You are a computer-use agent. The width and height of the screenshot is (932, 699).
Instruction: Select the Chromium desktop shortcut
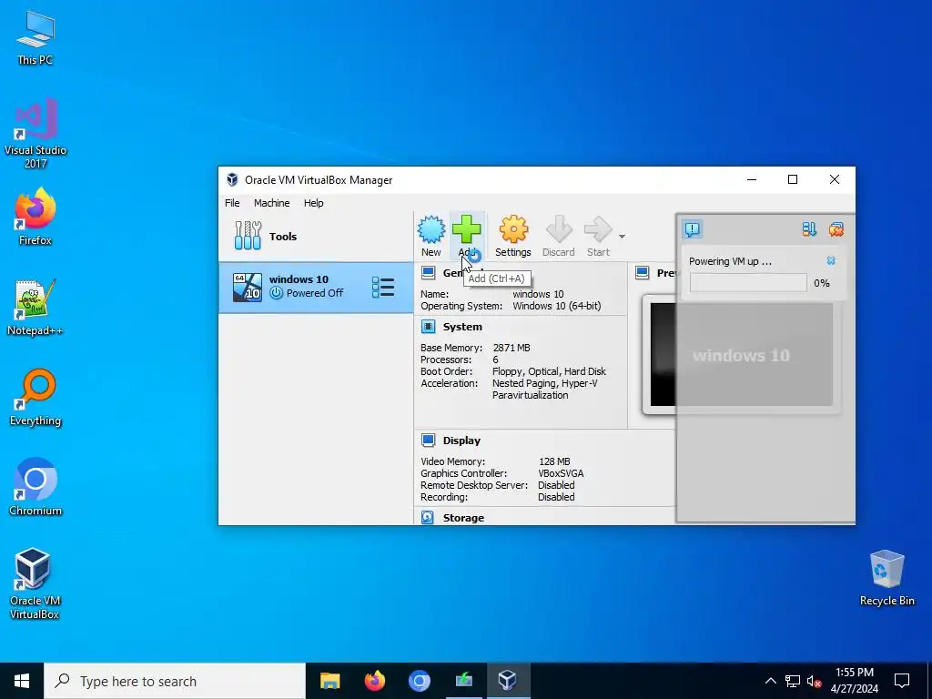(x=35, y=487)
